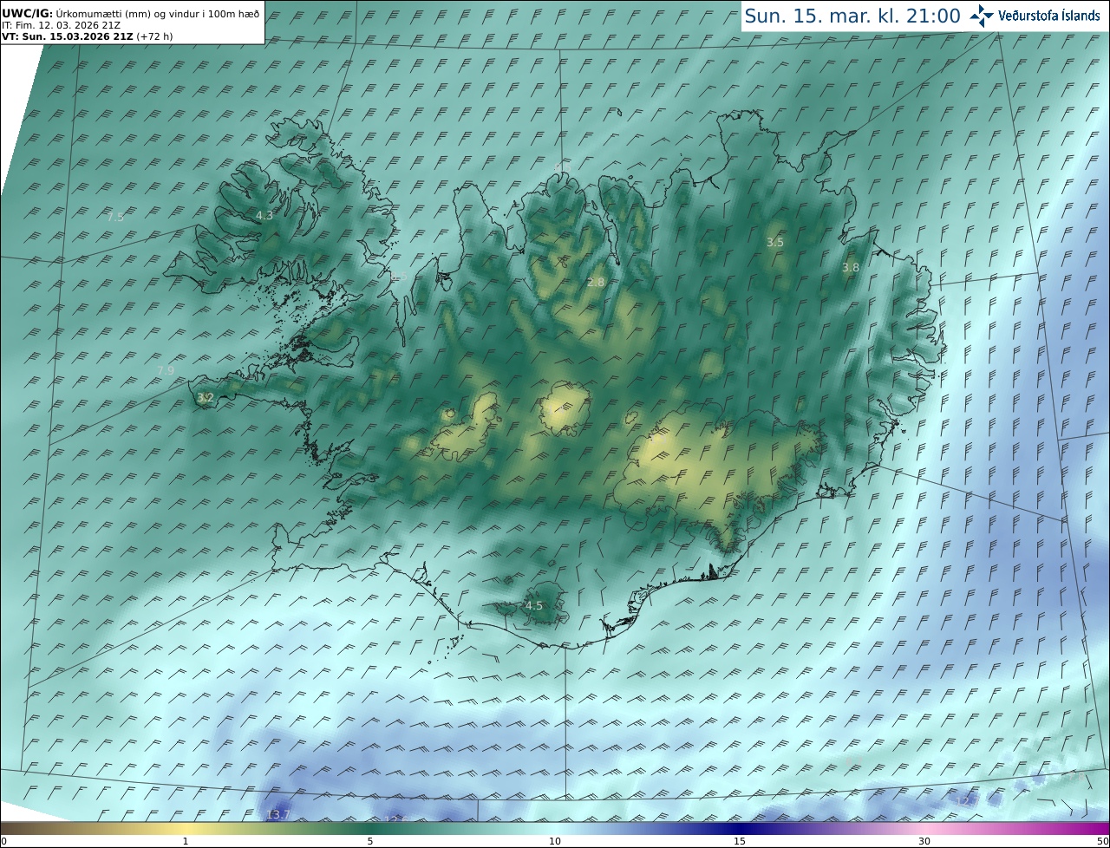The height and width of the screenshot is (848, 1110).
Task: Click the 30 tick on the color scale
Action: point(924,841)
